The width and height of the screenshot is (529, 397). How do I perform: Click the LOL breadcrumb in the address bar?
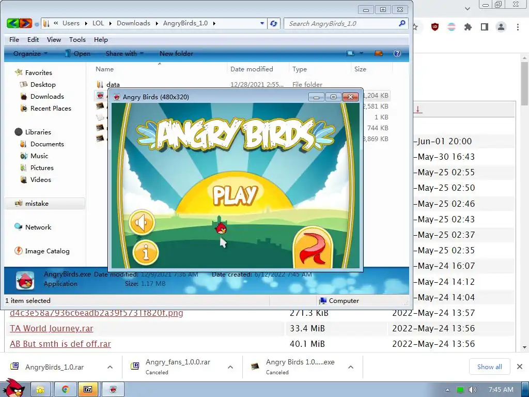click(98, 23)
